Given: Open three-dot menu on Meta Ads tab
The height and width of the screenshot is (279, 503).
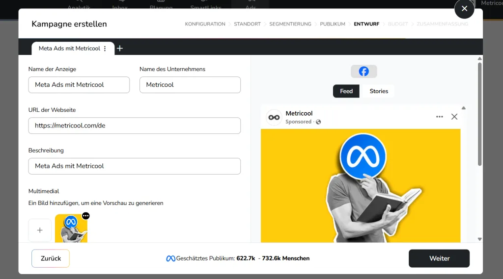Looking at the screenshot, I should coord(105,49).
